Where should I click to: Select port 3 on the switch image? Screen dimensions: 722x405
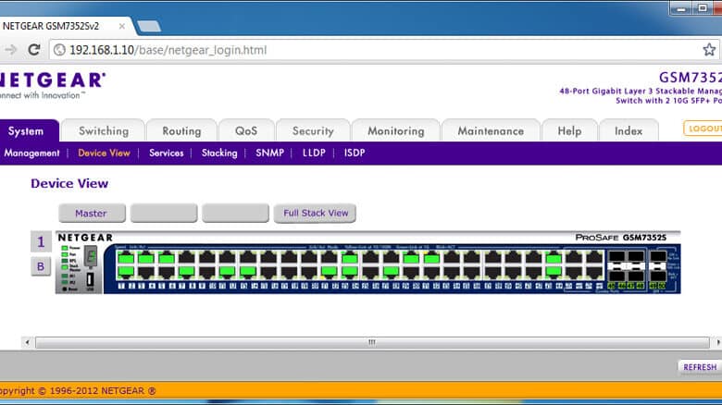pos(146,258)
